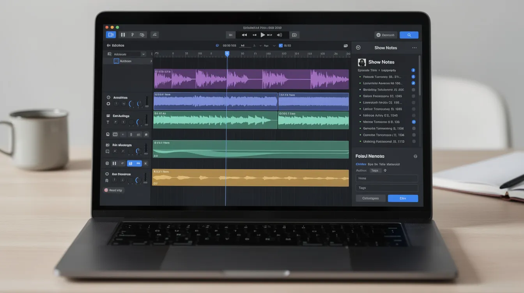Click the circular icon left of Show Notes header
The image size is (524, 293).
click(358, 48)
